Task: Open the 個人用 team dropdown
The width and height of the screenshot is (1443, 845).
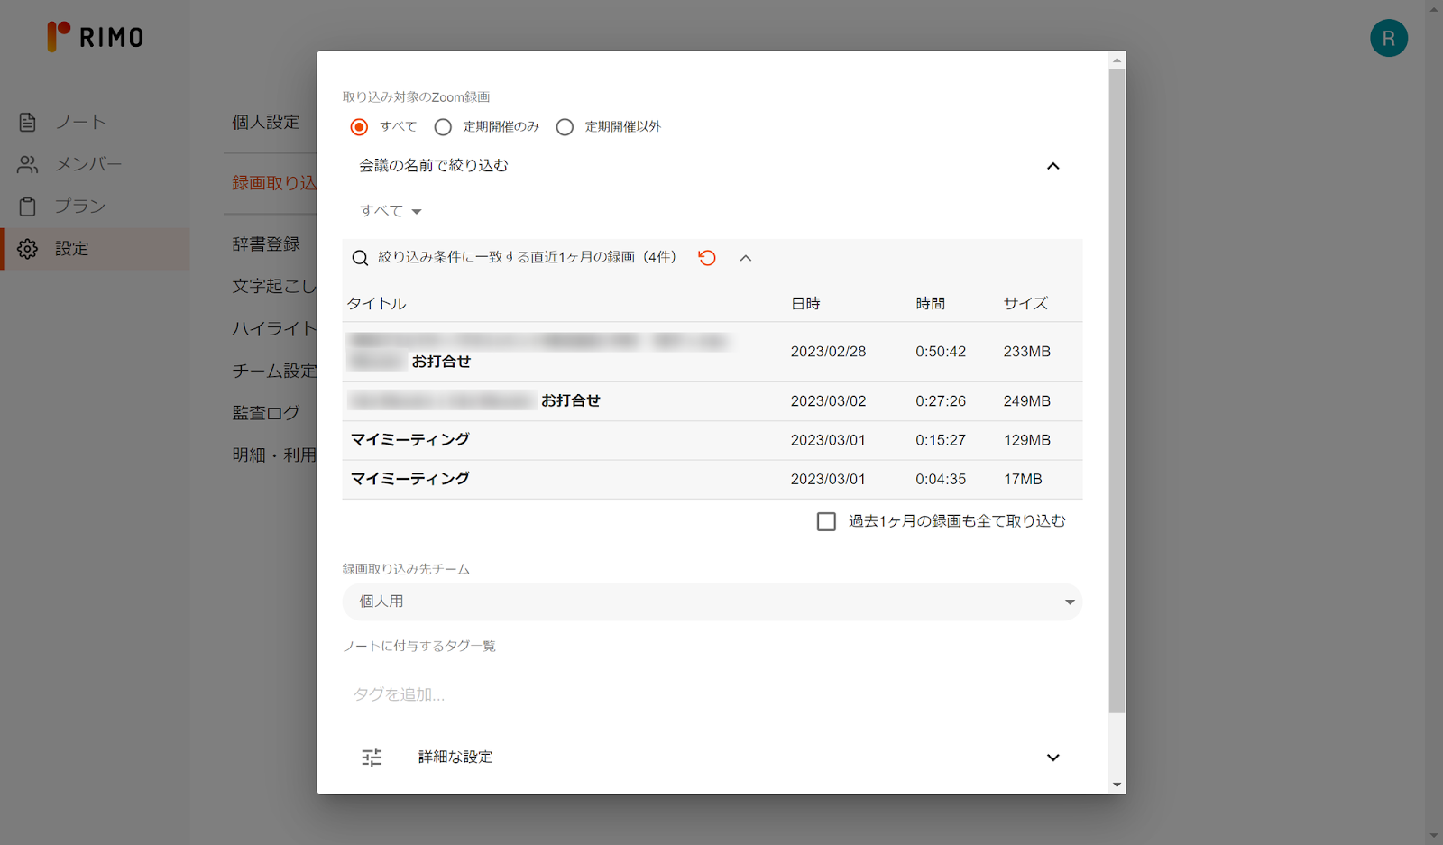Action: pyautogui.click(x=711, y=602)
